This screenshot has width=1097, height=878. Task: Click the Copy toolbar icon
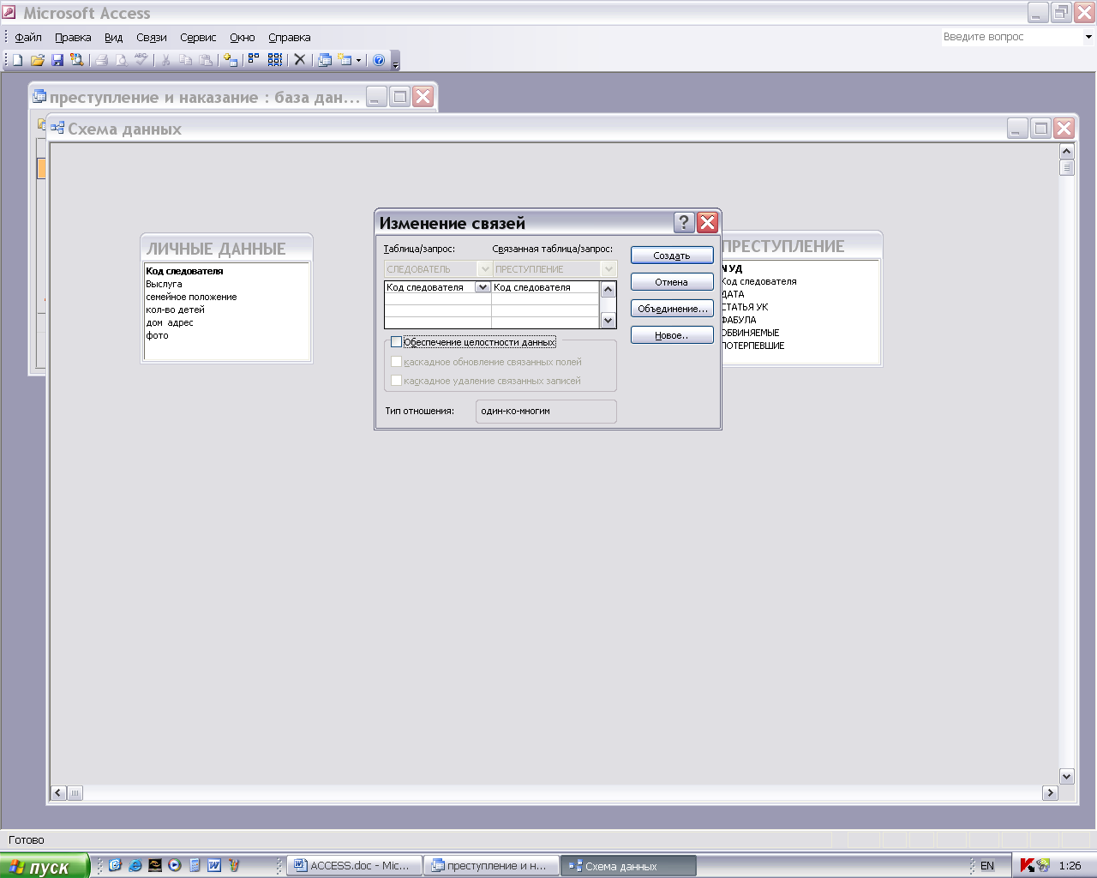185,60
